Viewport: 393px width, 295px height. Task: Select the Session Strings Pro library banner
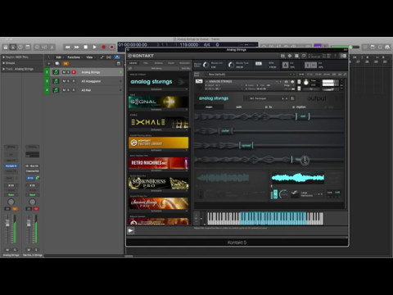click(158, 203)
